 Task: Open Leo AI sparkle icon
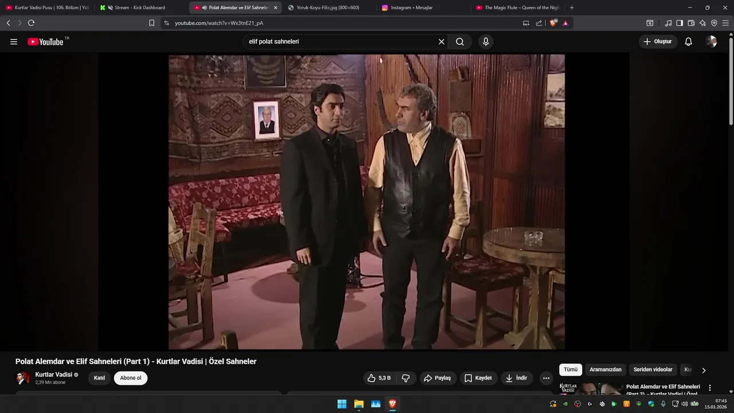702,23
